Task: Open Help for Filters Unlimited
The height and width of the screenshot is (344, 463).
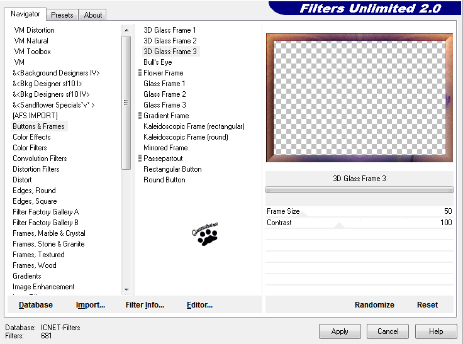Action: pyautogui.click(x=436, y=331)
